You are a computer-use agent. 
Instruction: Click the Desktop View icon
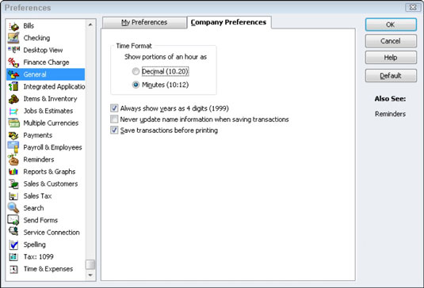point(13,50)
